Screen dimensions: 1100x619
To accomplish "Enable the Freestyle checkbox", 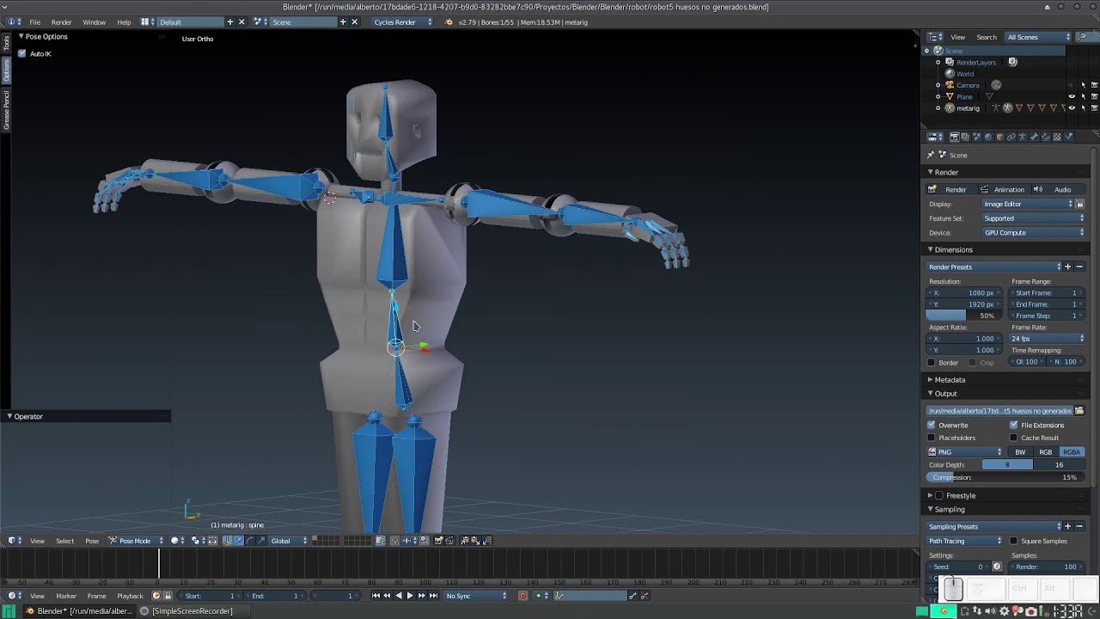I will tap(939, 495).
